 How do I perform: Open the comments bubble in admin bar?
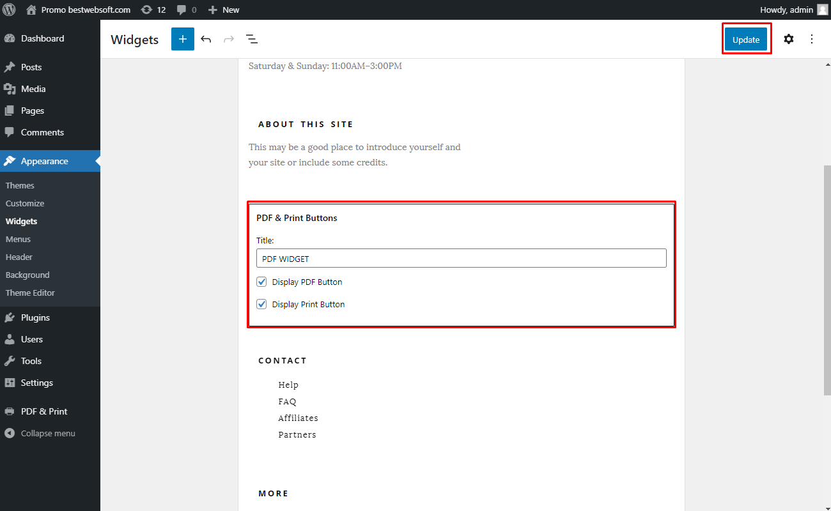[x=182, y=10]
